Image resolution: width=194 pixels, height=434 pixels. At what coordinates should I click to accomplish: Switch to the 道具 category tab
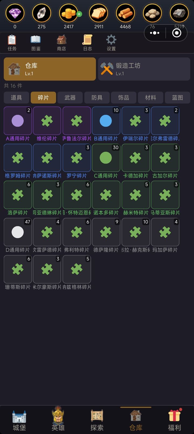[x=16, y=98]
